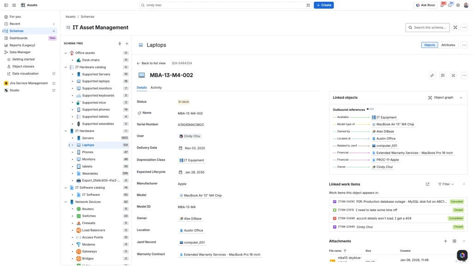The image size is (473, 266).
Task: Open MacBook Air 13" M4 Chip model reference
Action: (200, 195)
